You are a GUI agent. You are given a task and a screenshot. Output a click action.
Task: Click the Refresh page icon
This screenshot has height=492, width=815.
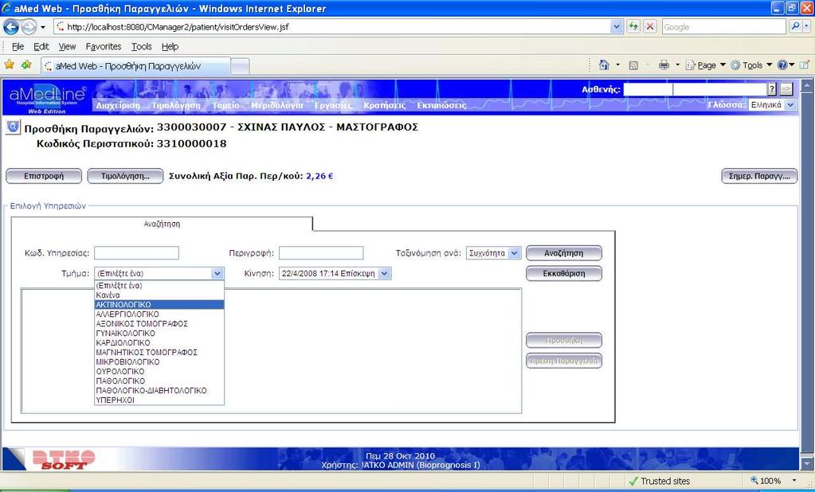point(633,26)
